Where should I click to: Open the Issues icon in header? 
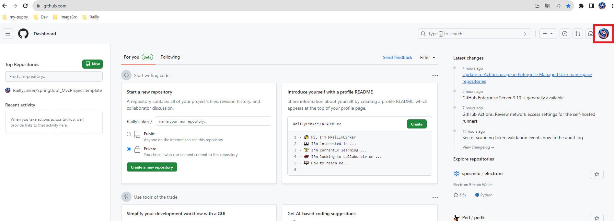coord(565,34)
